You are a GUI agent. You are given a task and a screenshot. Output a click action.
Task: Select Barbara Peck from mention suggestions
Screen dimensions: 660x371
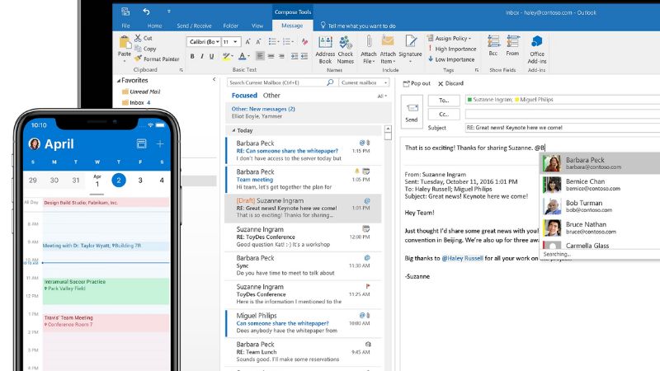point(600,163)
